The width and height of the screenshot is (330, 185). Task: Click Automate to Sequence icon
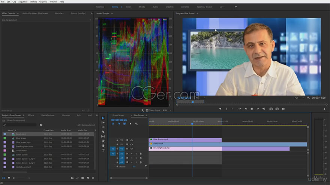click(x=72, y=178)
